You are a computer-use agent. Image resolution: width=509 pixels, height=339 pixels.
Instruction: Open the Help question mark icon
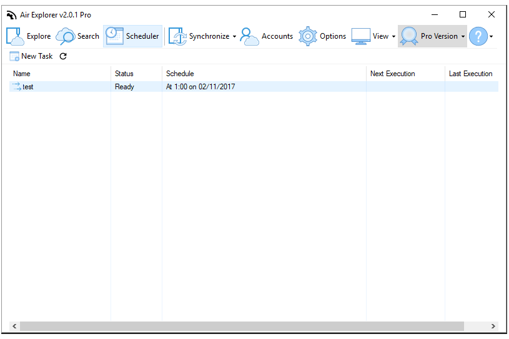click(x=478, y=36)
